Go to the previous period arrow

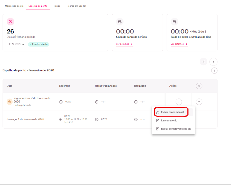203,62
